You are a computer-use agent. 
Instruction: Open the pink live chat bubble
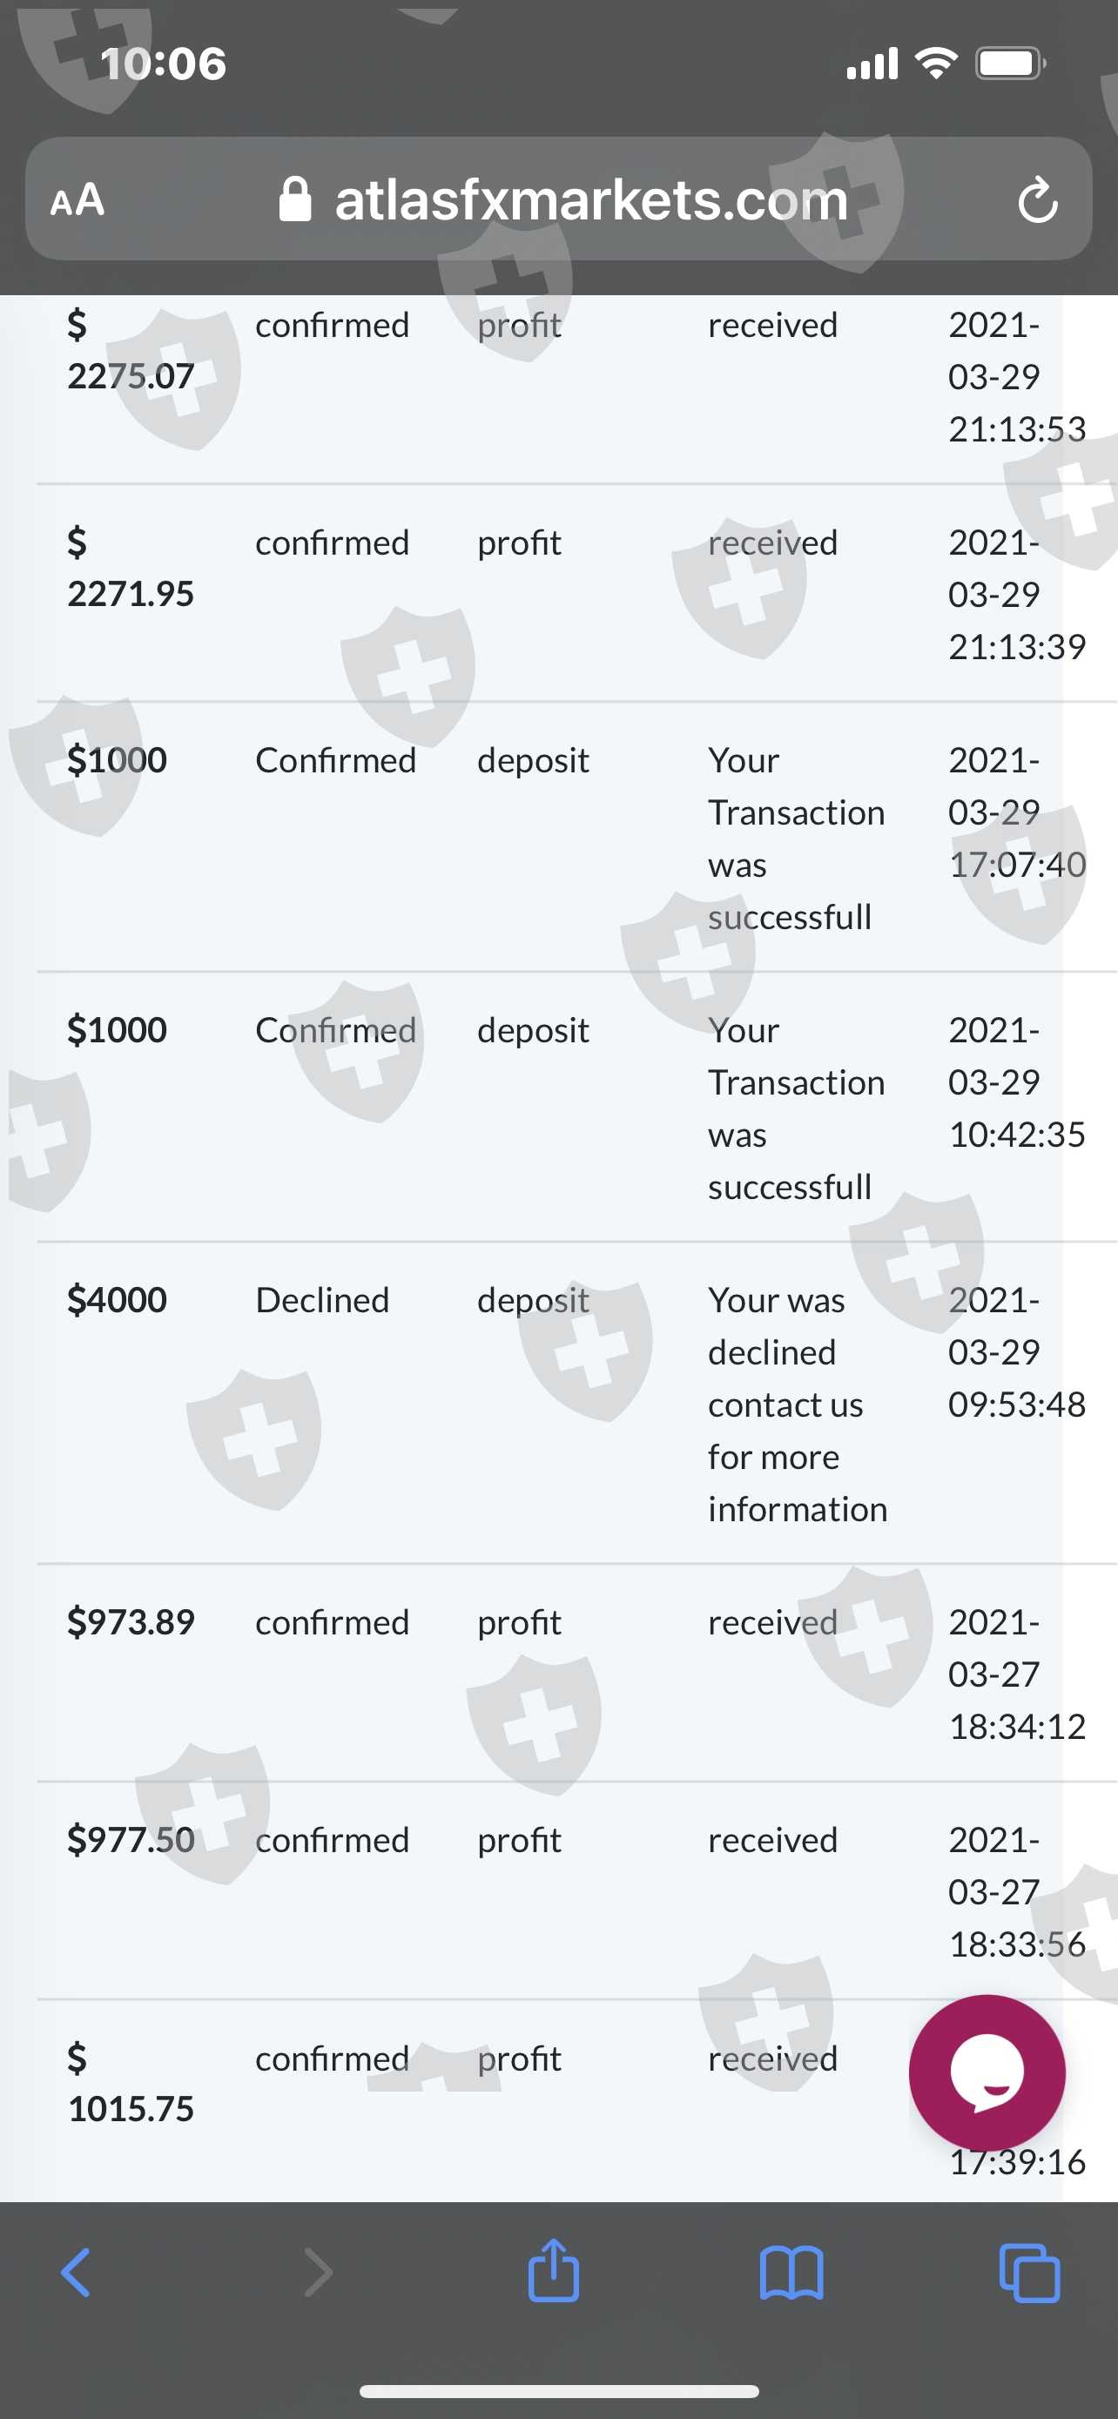987,2072
